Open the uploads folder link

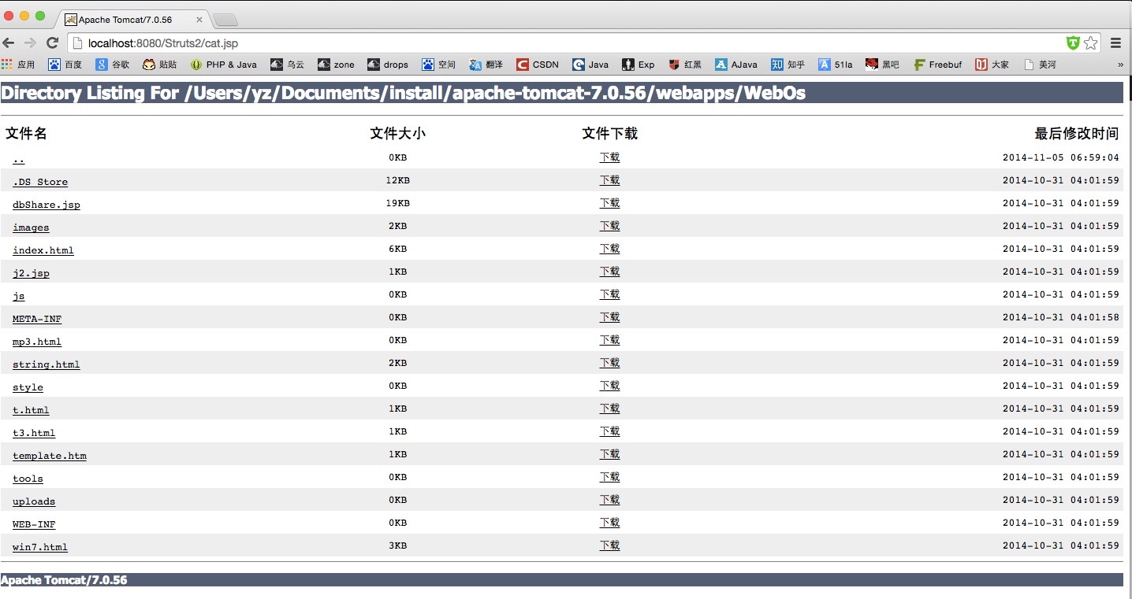tap(34, 501)
